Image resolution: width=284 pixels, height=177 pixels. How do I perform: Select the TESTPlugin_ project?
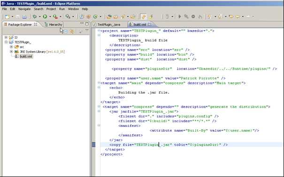pos(23,42)
